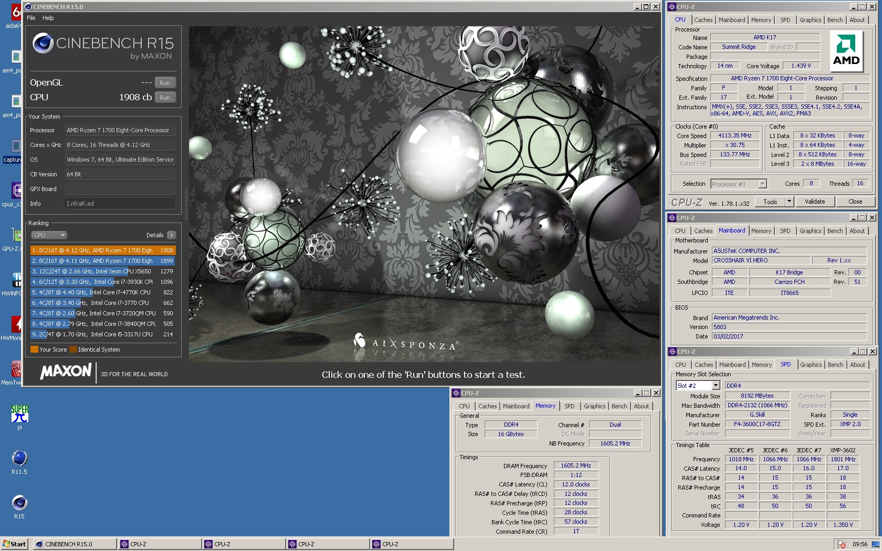
Task: Click the system tray security flag icon
Action: point(842,544)
